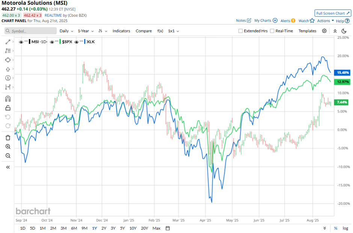Open chart settings gear icon
The height and width of the screenshot is (233, 353).
pos(324,31)
